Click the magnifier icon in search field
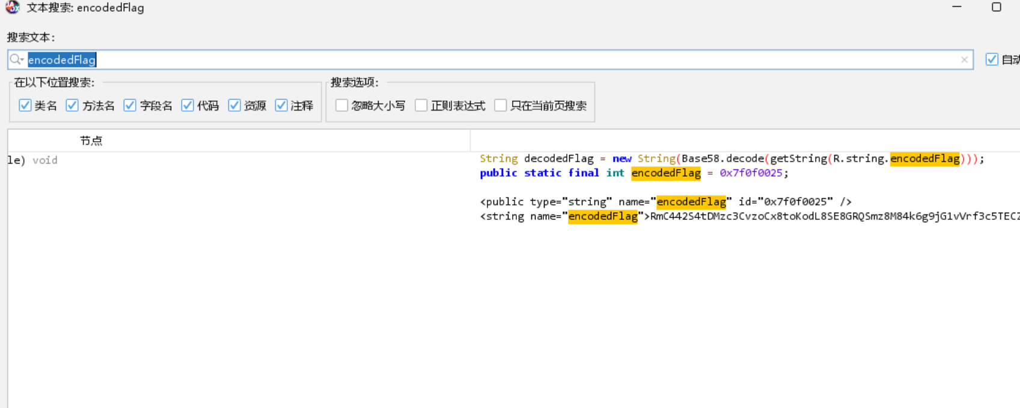Screen dimensions: 1020x408 click(16, 59)
